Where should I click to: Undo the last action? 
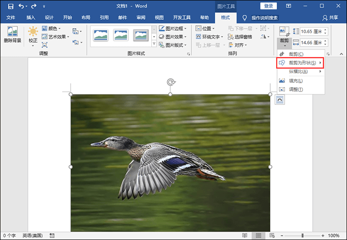click(x=21, y=6)
